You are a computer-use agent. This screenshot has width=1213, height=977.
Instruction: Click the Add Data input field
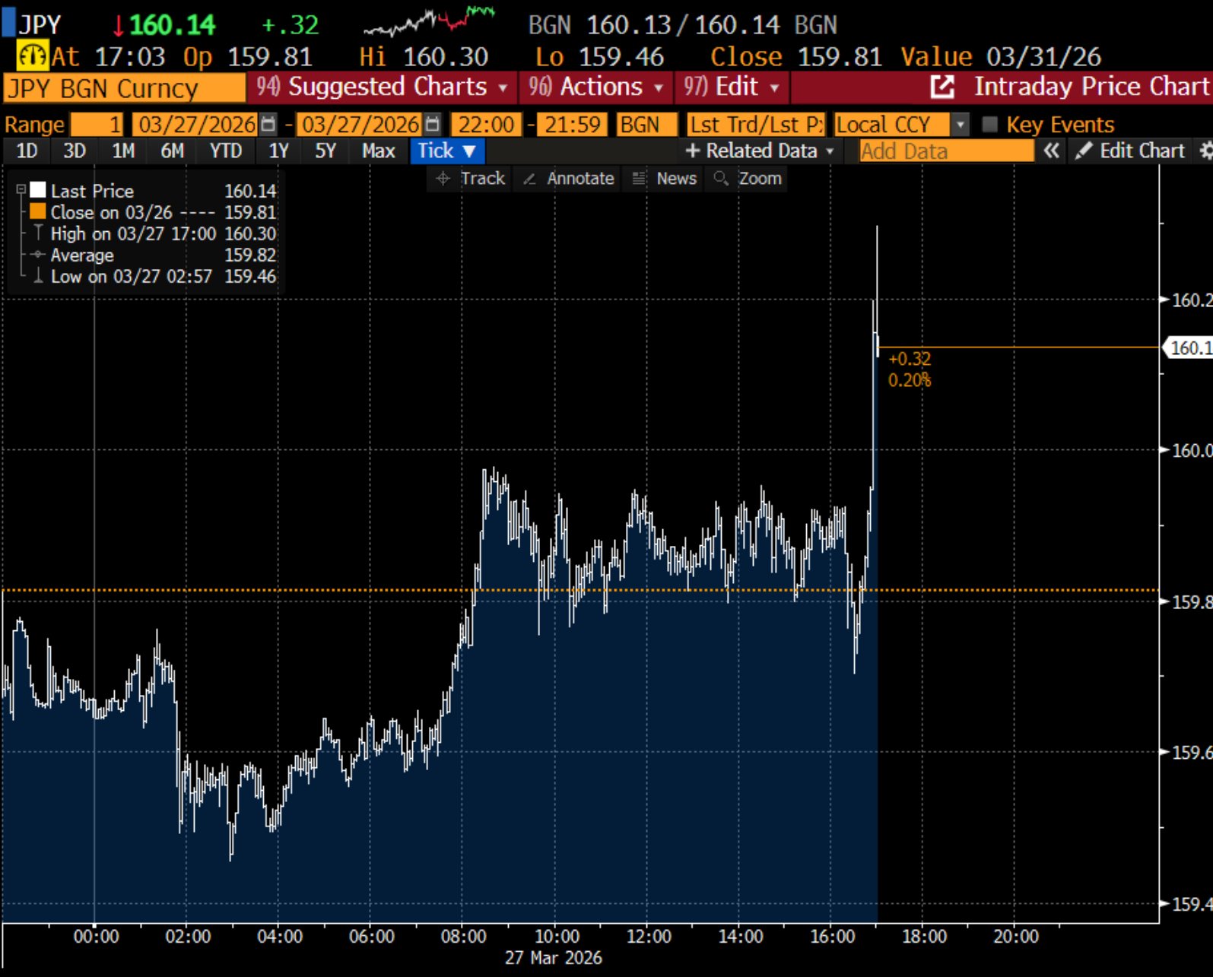tap(946, 151)
